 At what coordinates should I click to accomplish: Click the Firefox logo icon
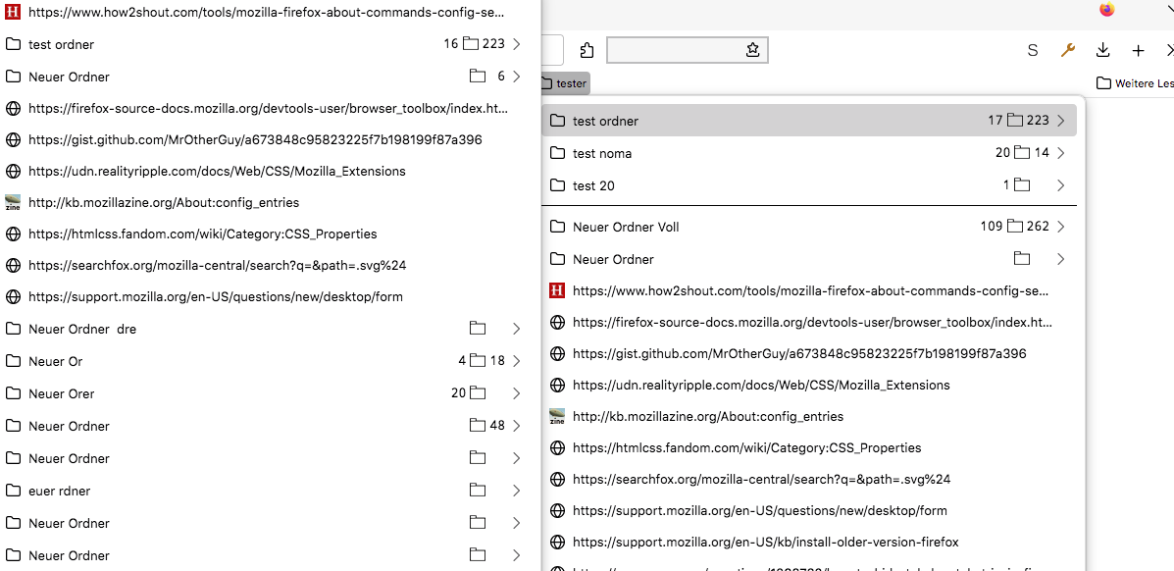pos(1106,10)
